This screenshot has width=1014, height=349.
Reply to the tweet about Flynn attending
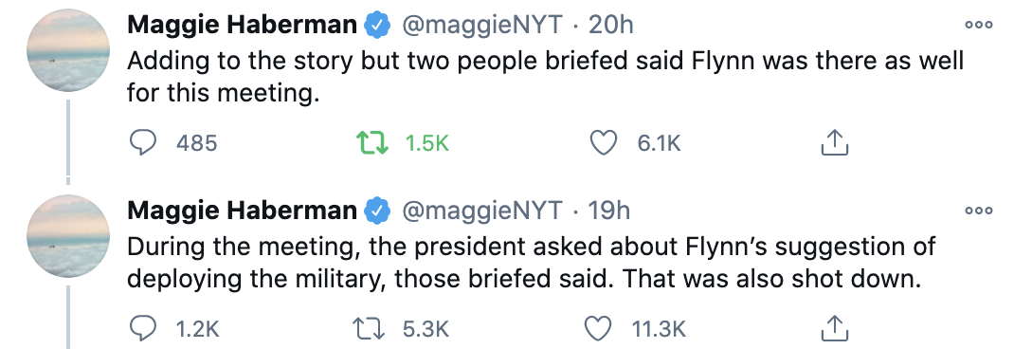click(143, 143)
